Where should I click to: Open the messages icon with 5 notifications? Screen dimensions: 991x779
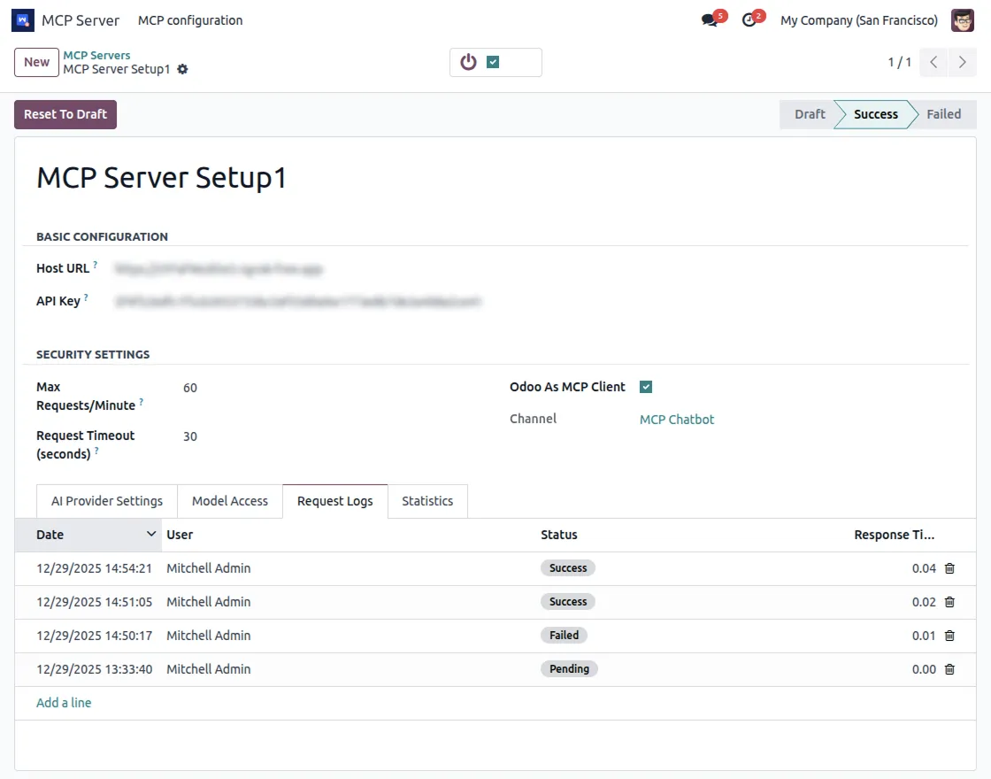708,19
